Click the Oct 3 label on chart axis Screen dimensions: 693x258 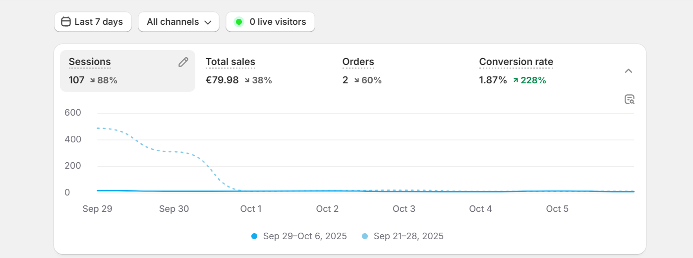[x=404, y=209]
